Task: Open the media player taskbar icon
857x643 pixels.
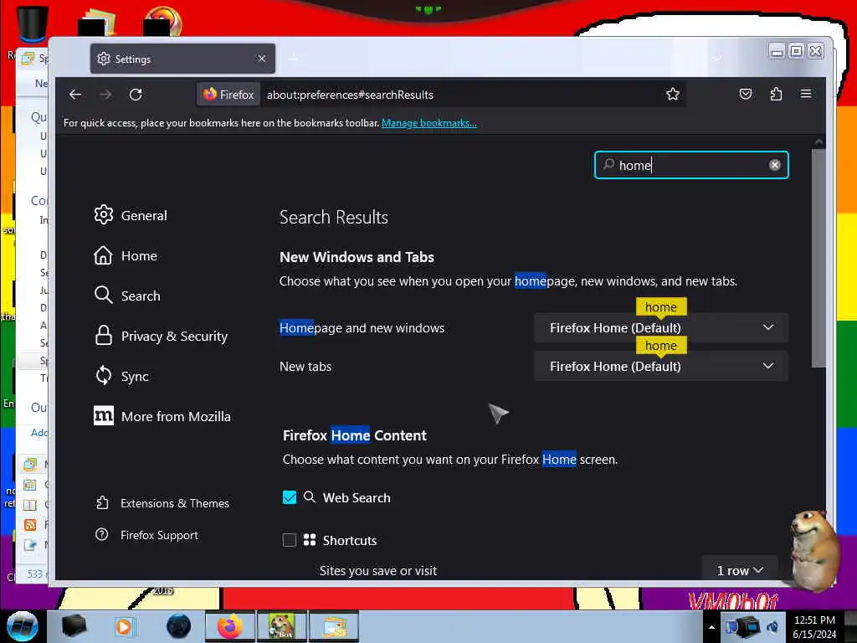Action: [124, 626]
